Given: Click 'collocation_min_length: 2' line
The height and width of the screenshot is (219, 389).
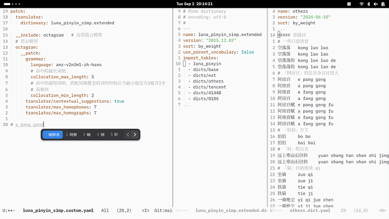Looking at the screenshot, I should 62,95.
